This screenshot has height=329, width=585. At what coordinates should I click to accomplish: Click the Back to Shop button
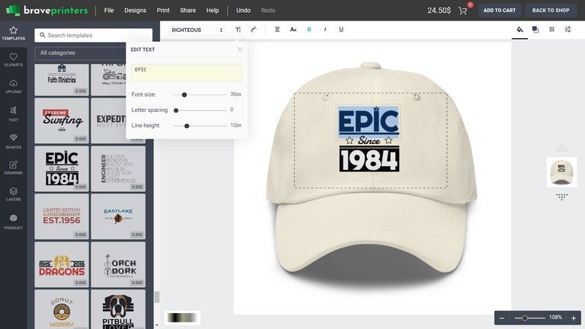[551, 11]
